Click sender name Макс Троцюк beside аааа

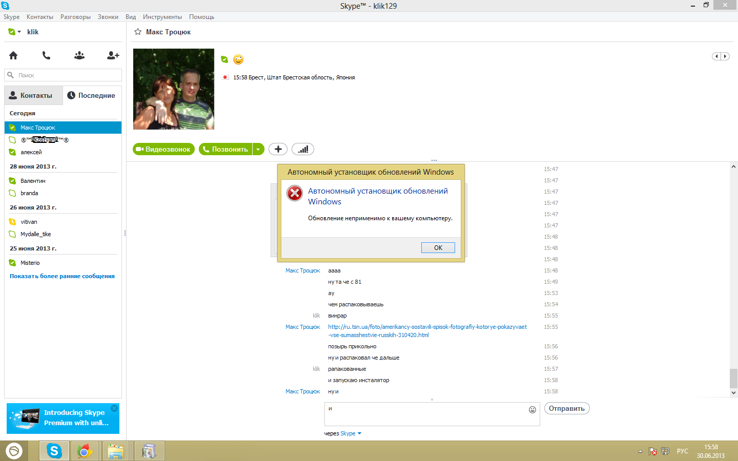pos(302,270)
